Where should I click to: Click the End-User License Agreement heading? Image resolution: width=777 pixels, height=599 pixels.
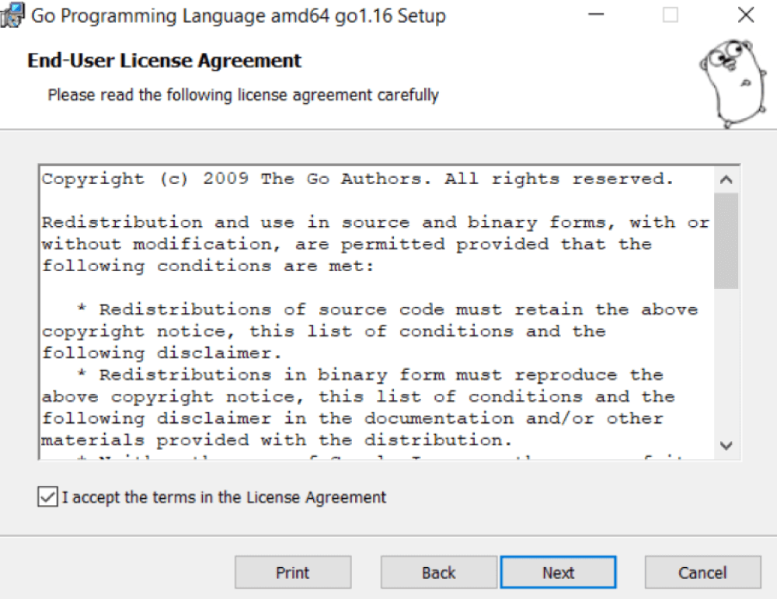point(163,61)
